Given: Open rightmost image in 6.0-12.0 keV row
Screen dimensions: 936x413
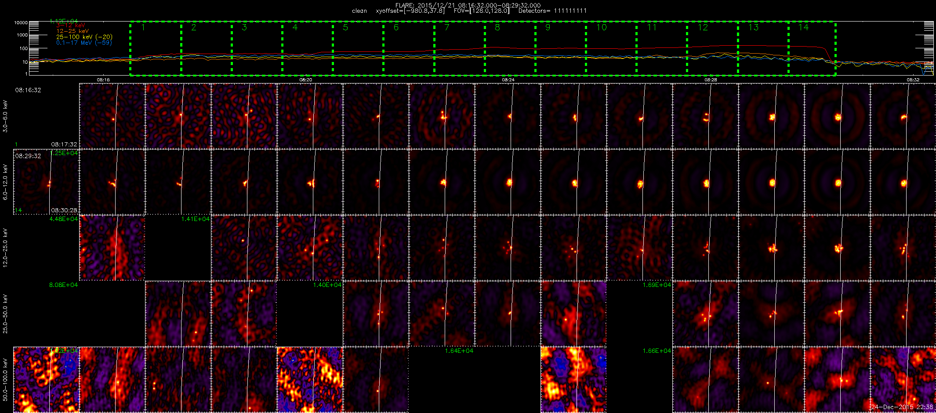Looking at the screenshot, I should tap(903, 182).
